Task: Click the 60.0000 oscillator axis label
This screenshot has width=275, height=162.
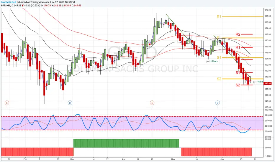Action: [268, 121]
